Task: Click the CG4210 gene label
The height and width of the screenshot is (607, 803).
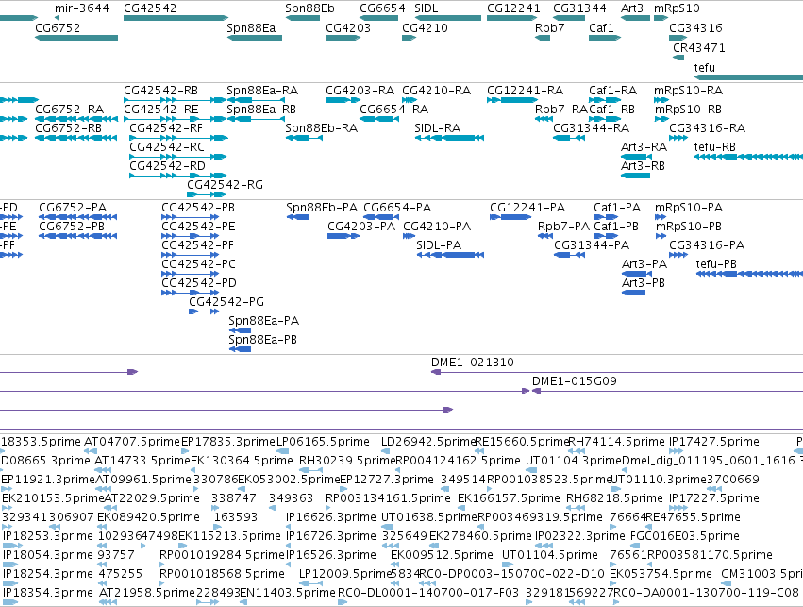Action: point(425,27)
